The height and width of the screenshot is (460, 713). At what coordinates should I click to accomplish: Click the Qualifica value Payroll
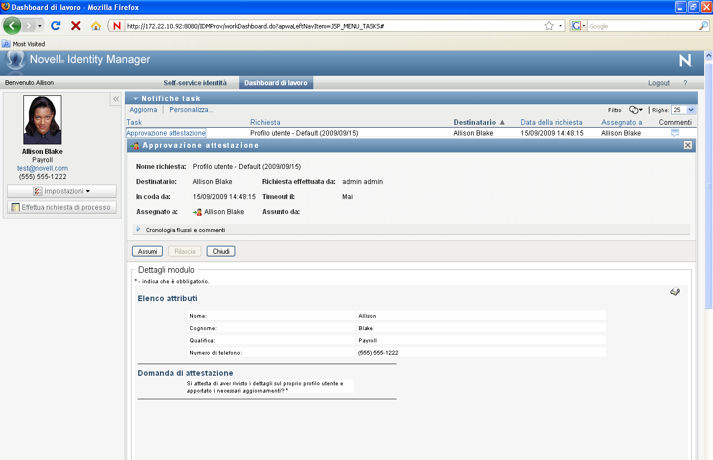click(481, 340)
